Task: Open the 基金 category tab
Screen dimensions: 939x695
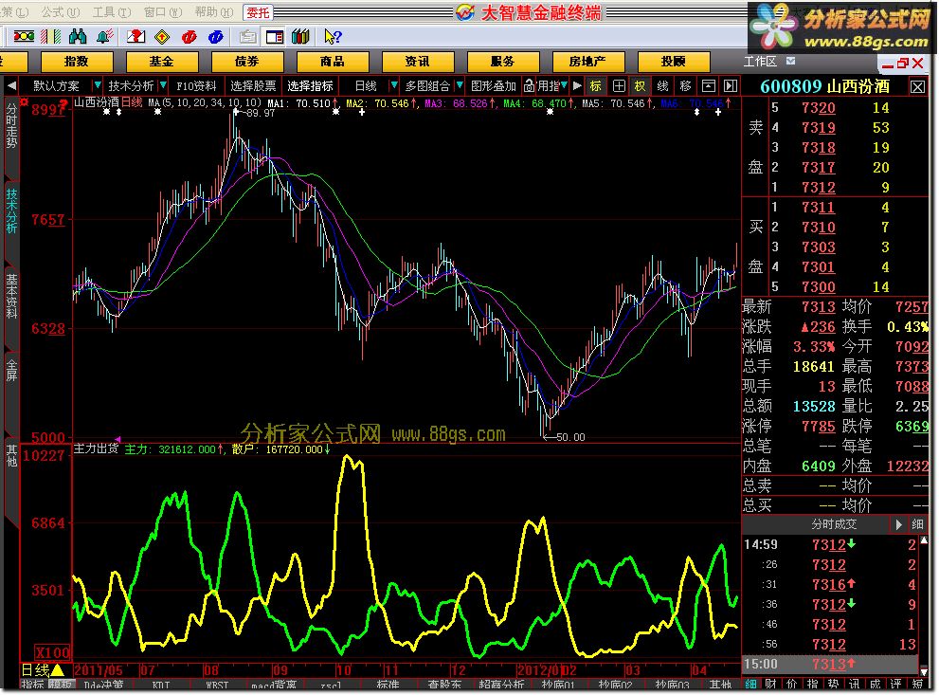Action: pyautogui.click(x=162, y=61)
